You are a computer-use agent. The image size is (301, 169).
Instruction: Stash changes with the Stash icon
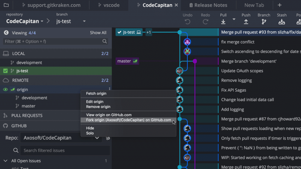click(281, 22)
